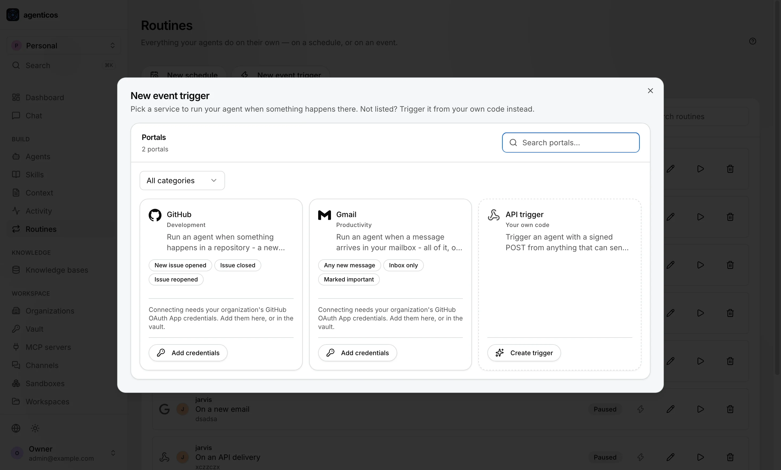Select the 'Inbox only' tag

pyautogui.click(x=403, y=265)
